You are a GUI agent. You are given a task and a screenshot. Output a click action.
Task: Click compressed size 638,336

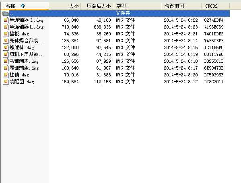[102, 27]
